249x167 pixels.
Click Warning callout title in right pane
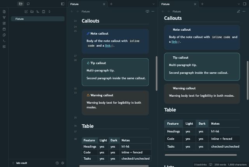click(x=184, y=88)
